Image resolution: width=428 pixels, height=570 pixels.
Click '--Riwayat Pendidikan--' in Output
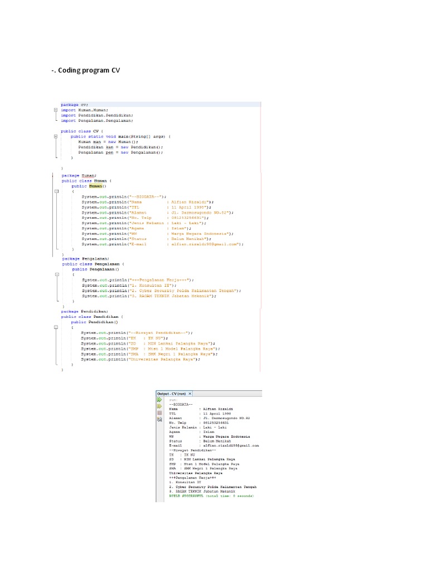(x=192, y=450)
